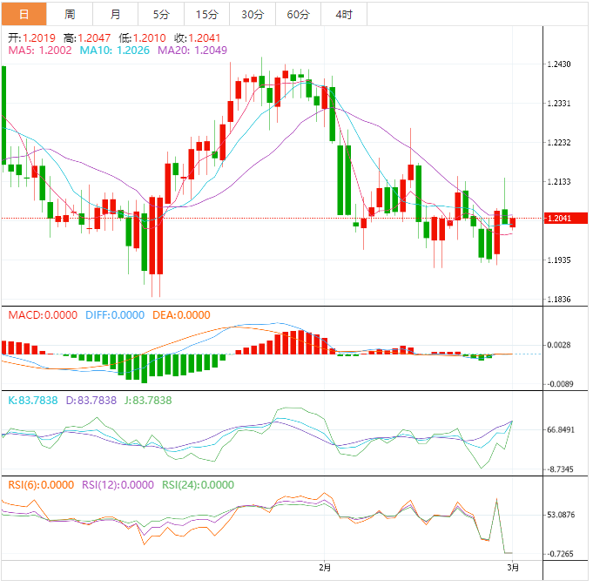The image size is (593, 587).
Task: Switch to the 周 weekly tab
Action: pos(70,15)
